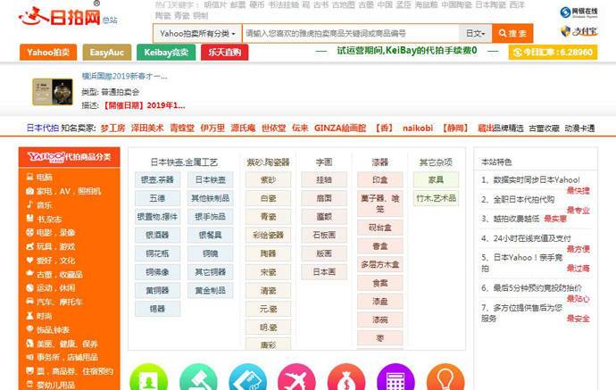
Task: Select the 白瓷 category button
Action: 269,198
